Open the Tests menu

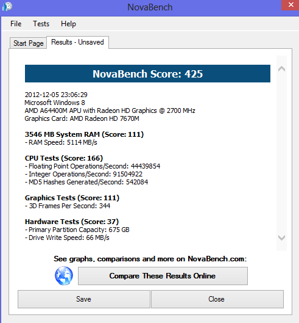(41, 24)
